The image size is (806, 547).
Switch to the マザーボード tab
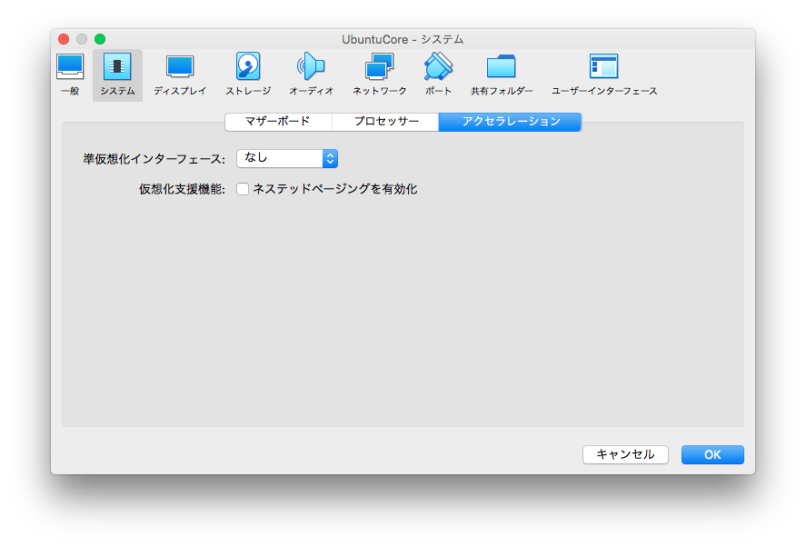277,121
